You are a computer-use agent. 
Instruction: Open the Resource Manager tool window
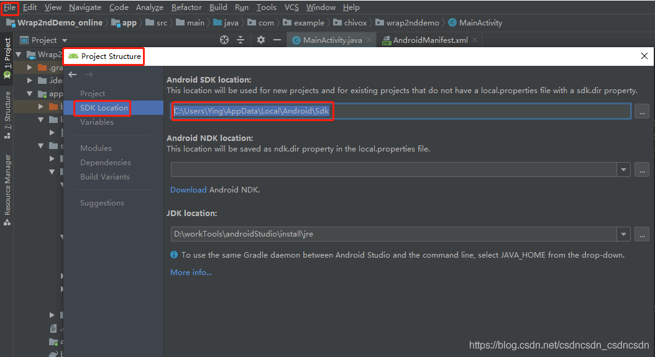point(7,190)
